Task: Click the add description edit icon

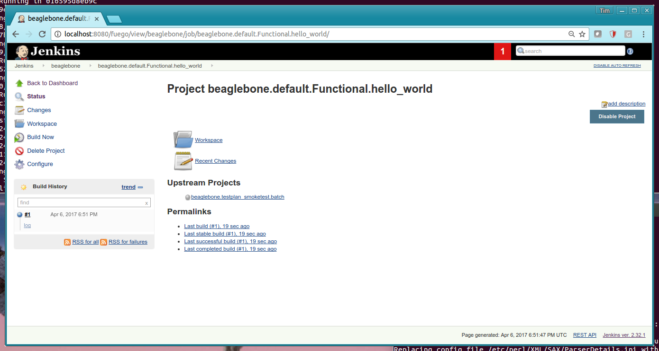Action: coord(604,104)
